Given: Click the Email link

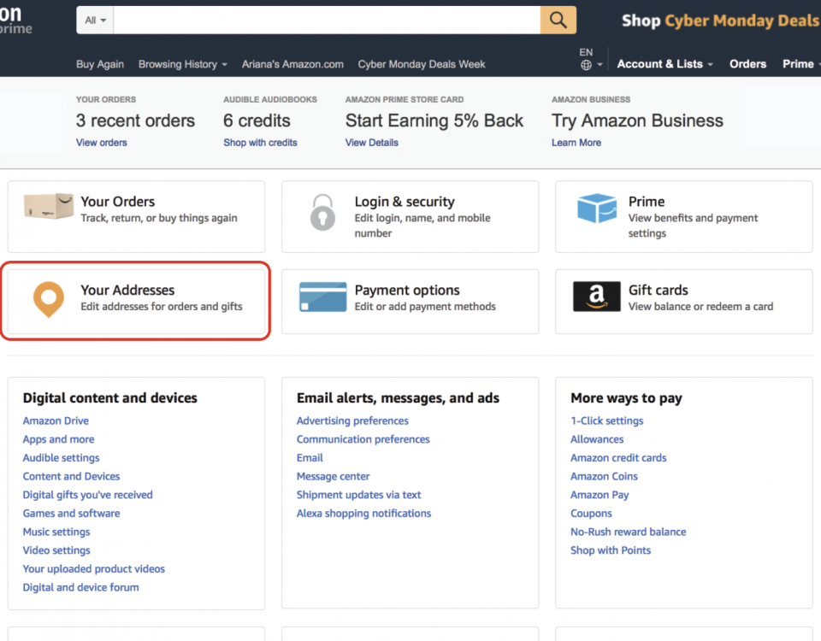Looking at the screenshot, I should coord(310,458).
